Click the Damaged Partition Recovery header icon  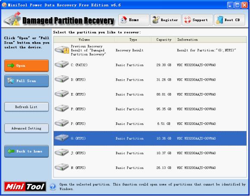pos(13,19)
